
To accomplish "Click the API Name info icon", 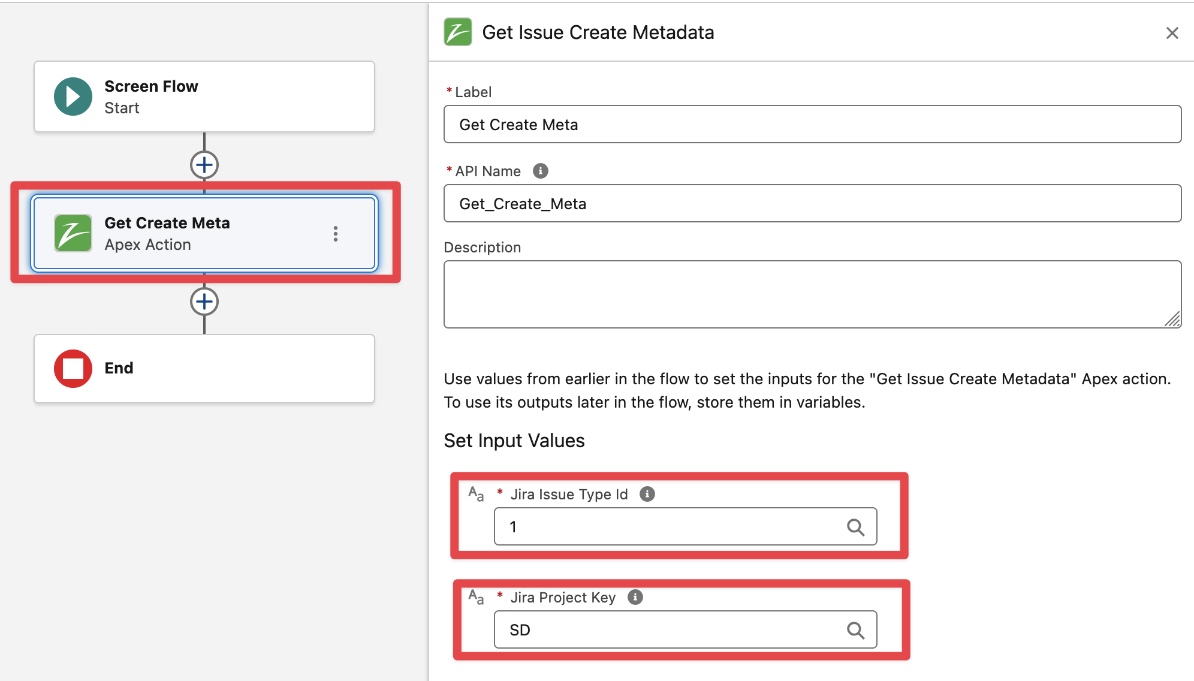I will 540,171.
